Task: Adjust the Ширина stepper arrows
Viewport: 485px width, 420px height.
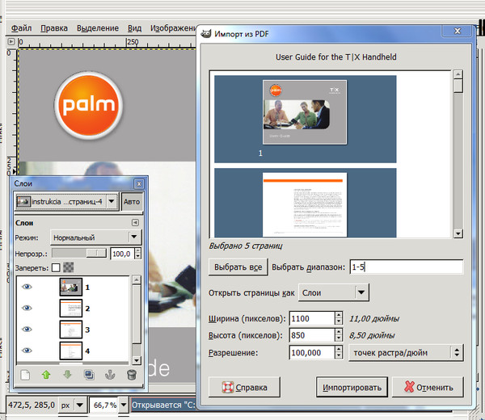Action: pos(339,318)
